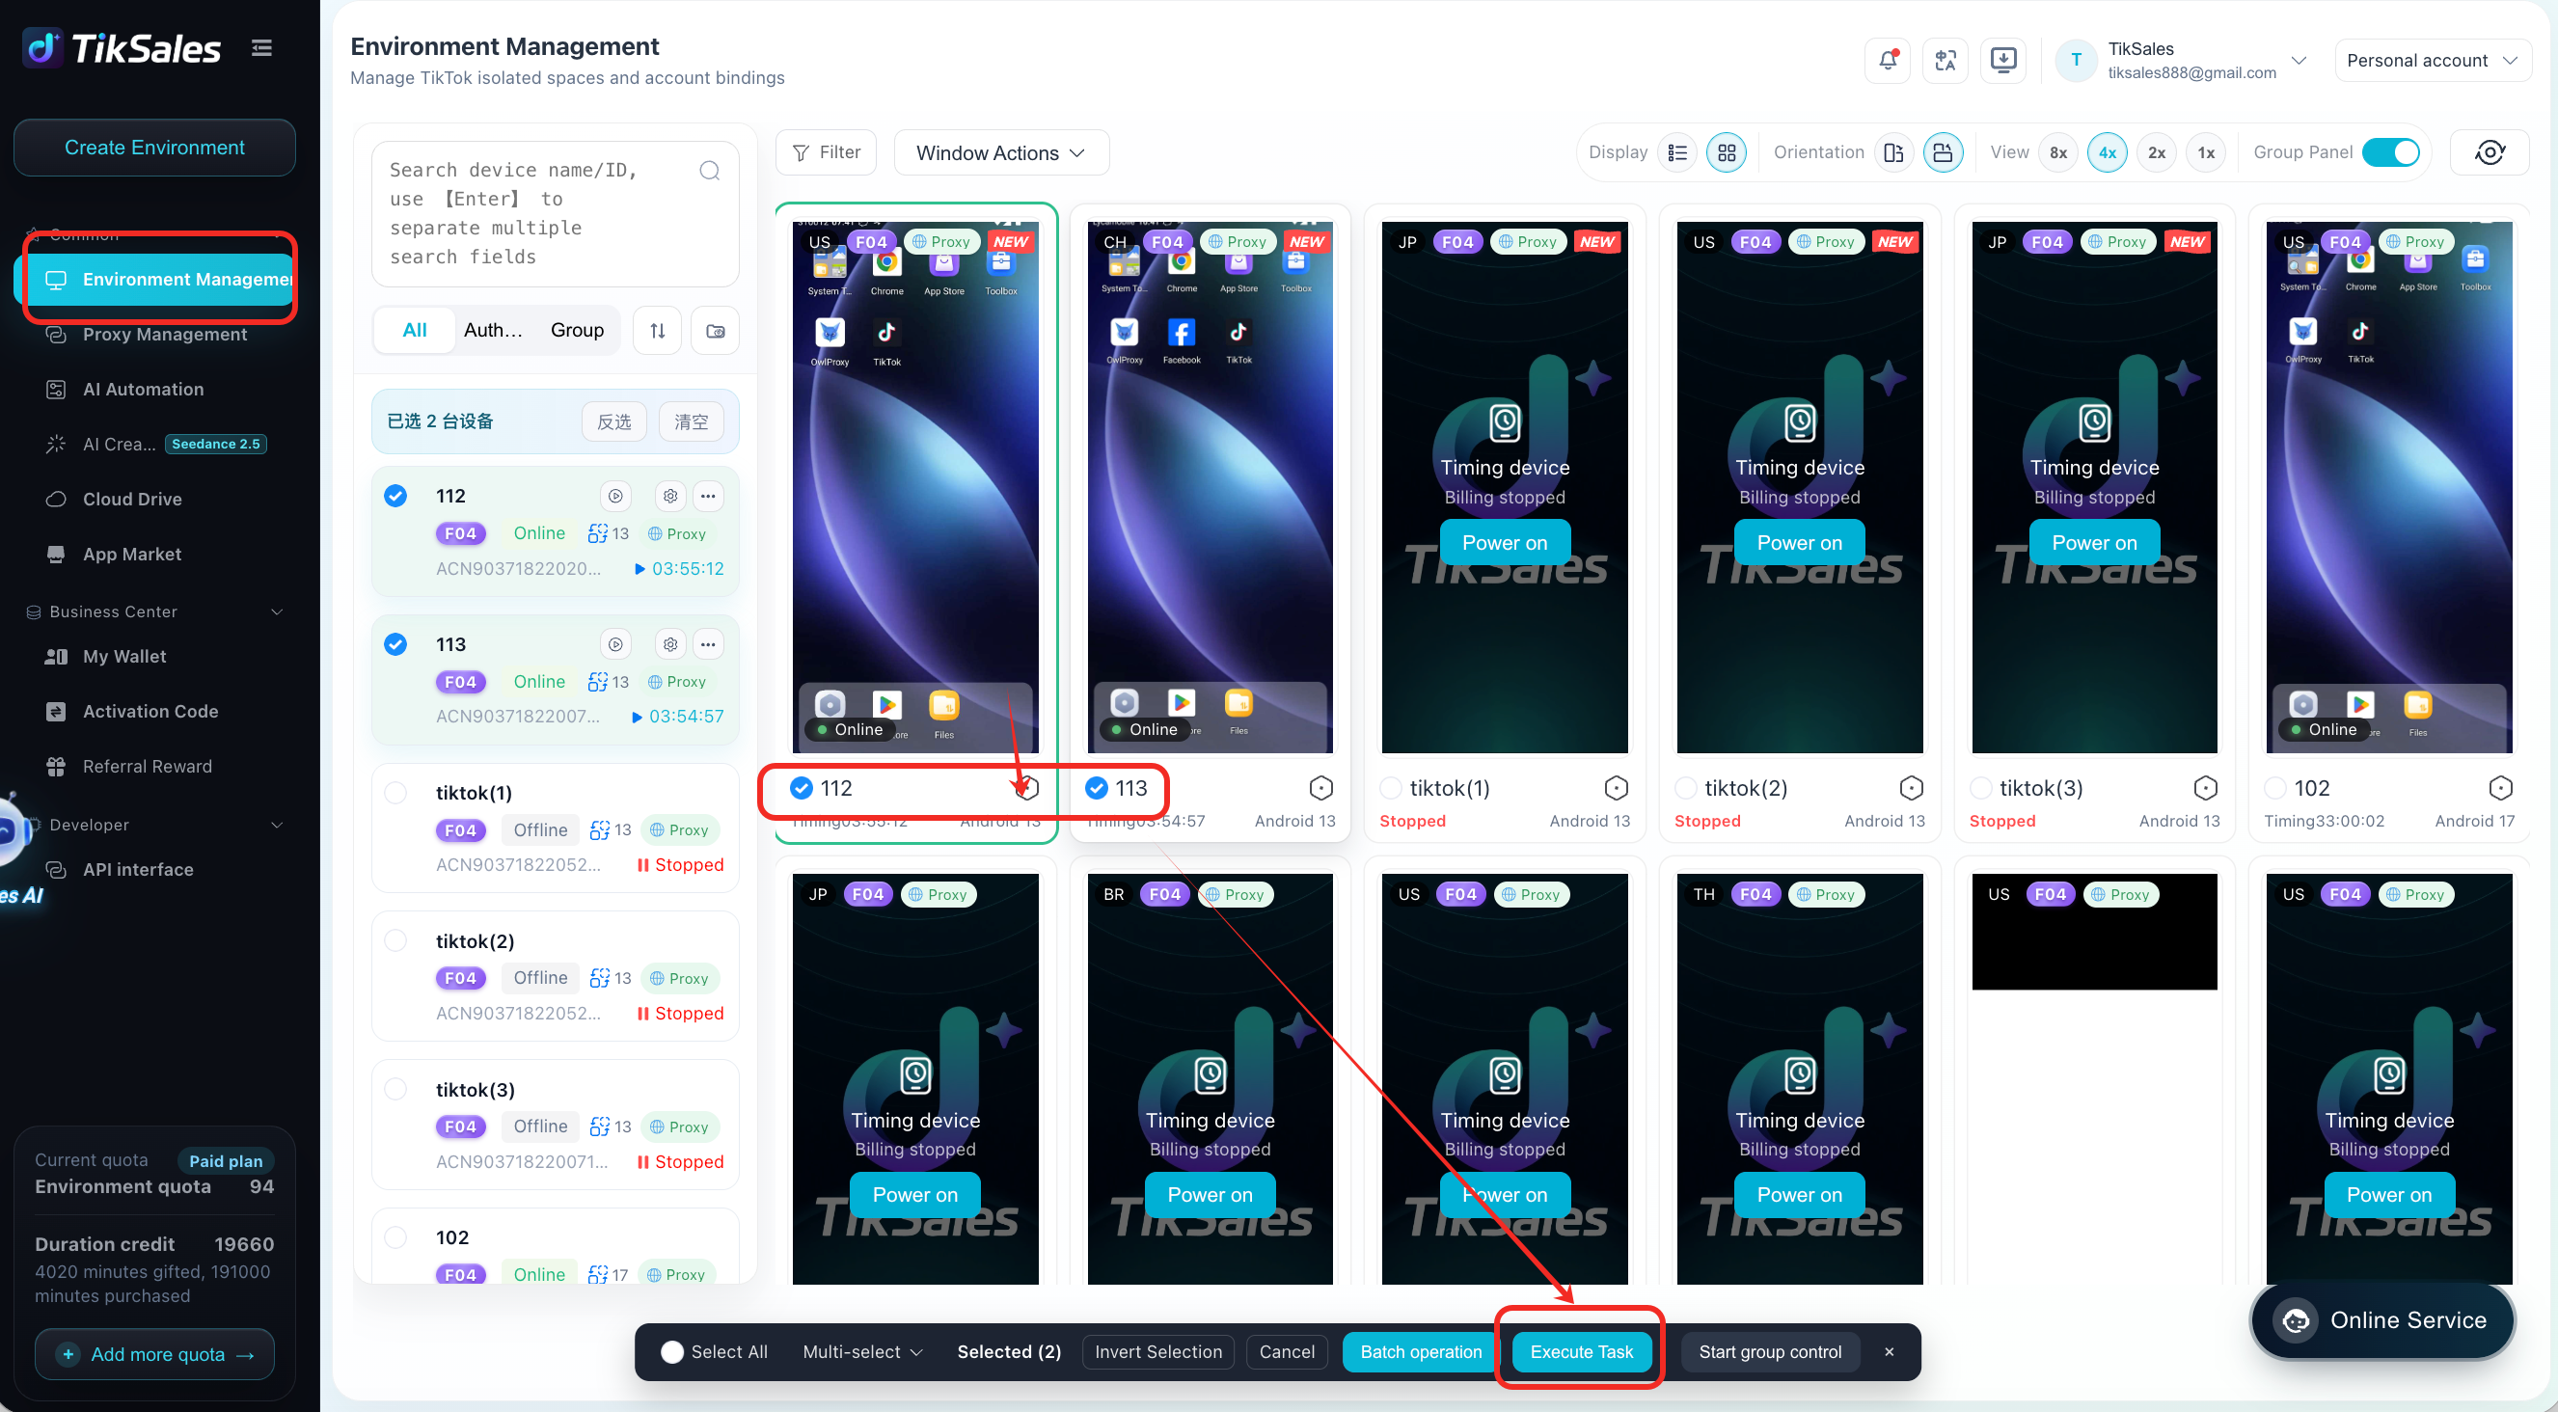Switch to the All tab
Viewport: 2558px width, 1412px height.
[x=415, y=331]
